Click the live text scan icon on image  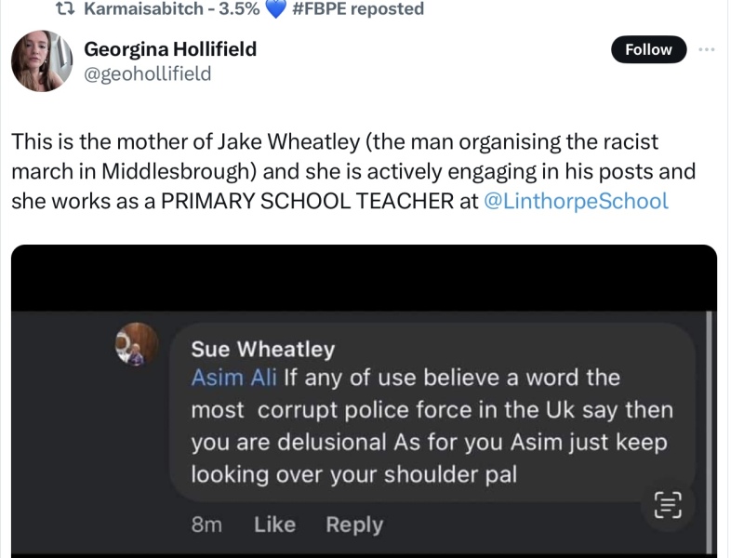(x=668, y=503)
